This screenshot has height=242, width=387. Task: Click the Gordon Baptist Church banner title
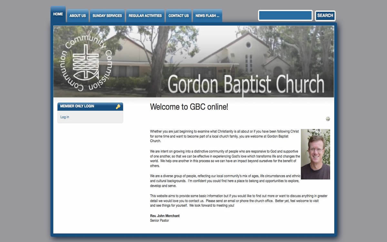click(x=246, y=85)
